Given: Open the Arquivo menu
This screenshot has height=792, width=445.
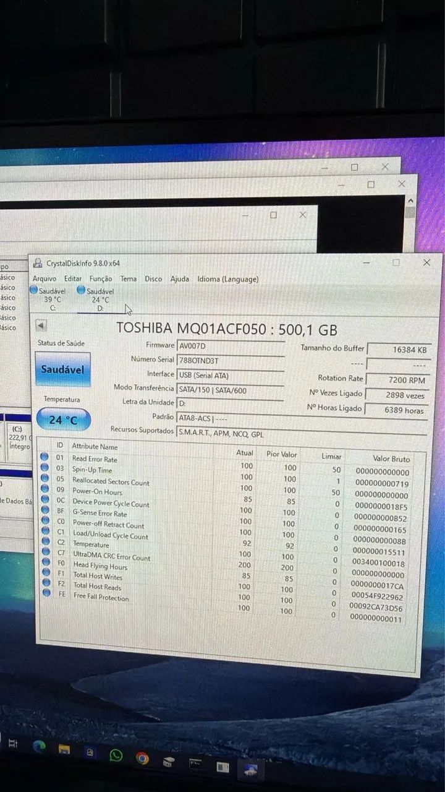Looking at the screenshot, I should pyautogui.click(x=44, y=278).
